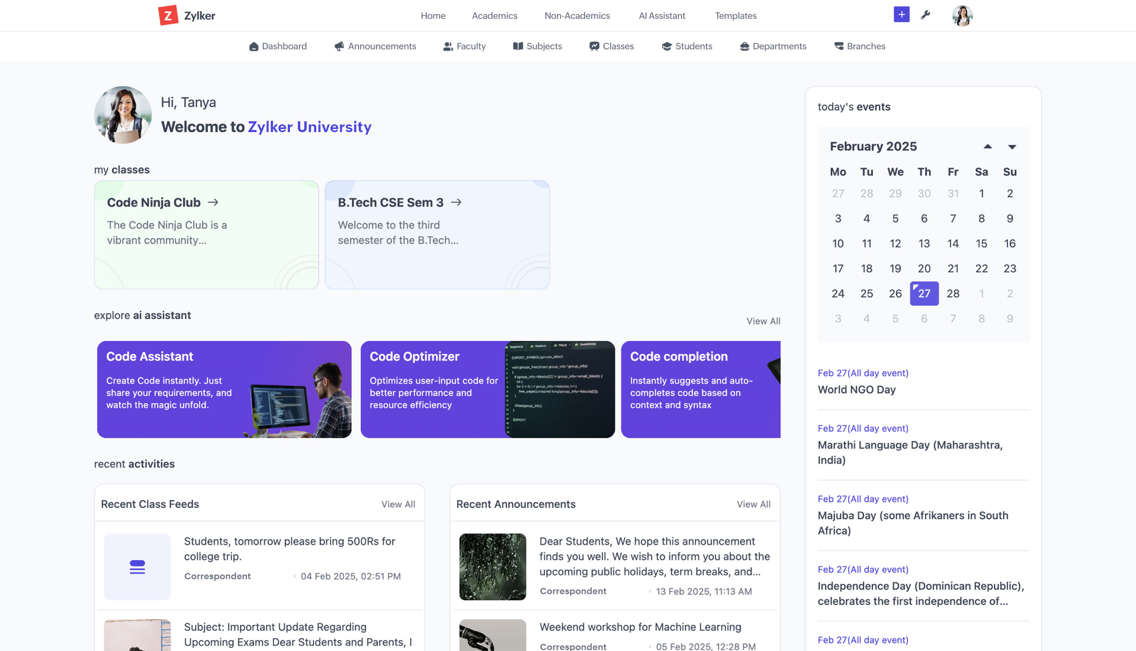Image resolution: width=1136 pixels, height=651 pixels.
Task: Switch to the Branches tab
Action: point(860,46)
